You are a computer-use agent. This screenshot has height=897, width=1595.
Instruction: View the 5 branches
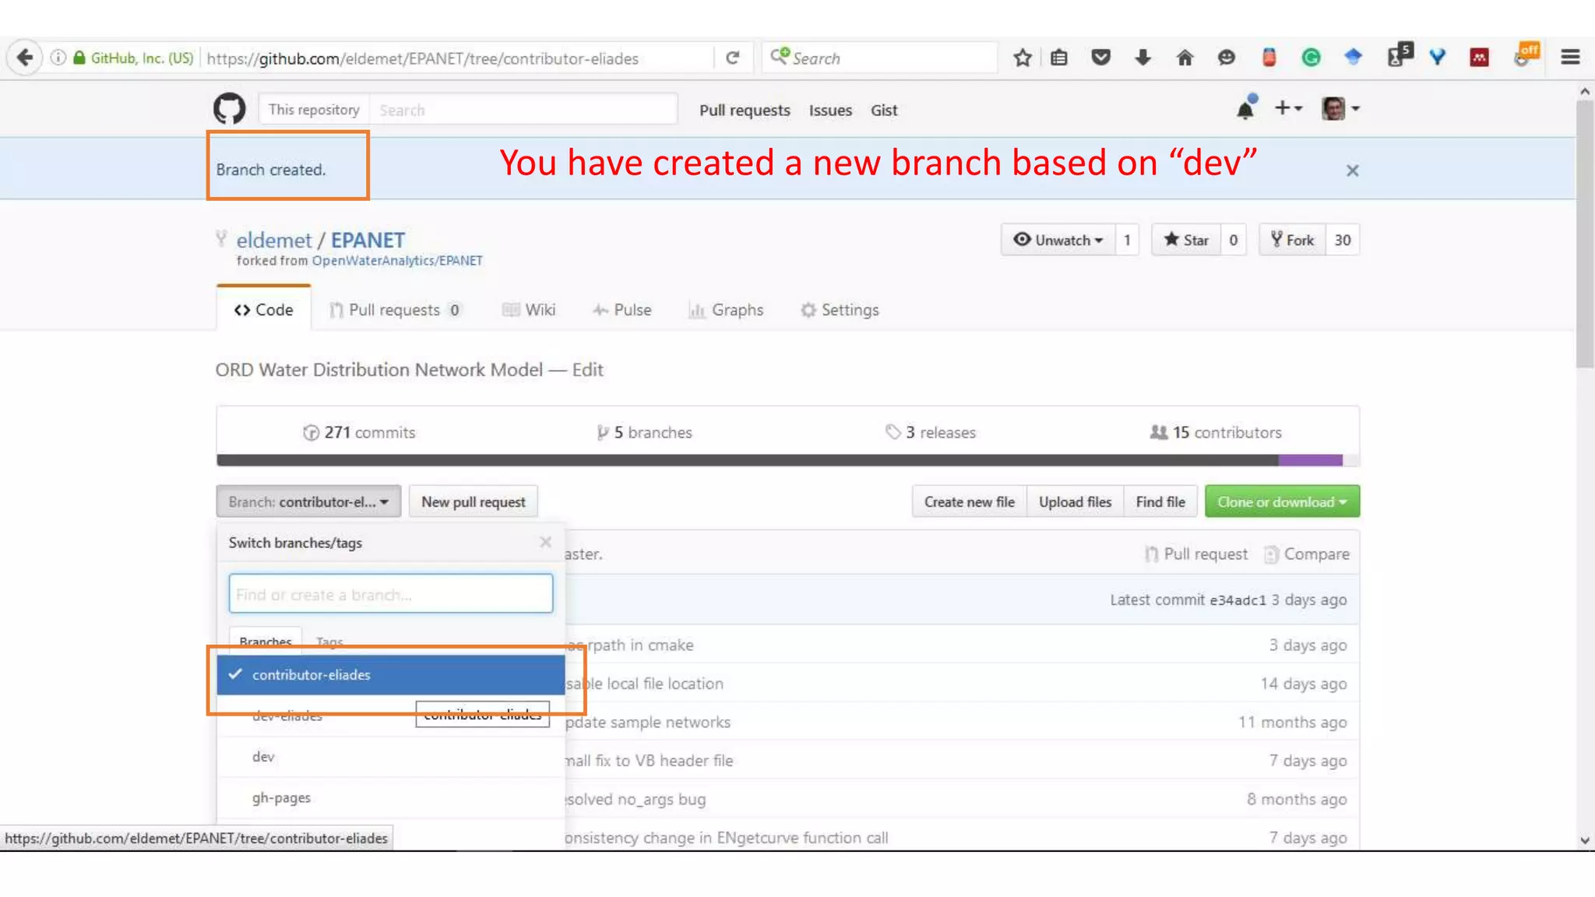[645, 432]
